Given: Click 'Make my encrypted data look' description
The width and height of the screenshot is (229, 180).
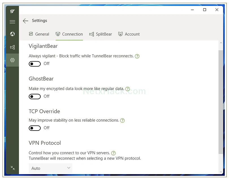Looking at the screenshot, I should tap(76, 89).
